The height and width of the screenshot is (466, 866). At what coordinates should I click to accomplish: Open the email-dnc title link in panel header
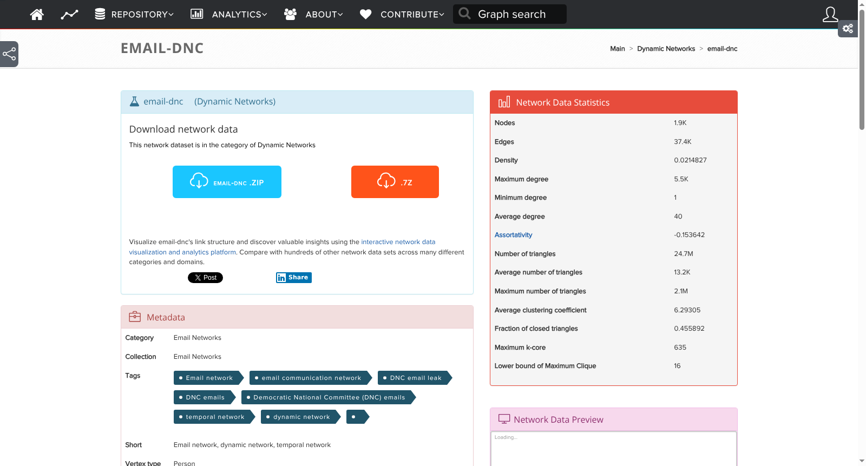163,101
